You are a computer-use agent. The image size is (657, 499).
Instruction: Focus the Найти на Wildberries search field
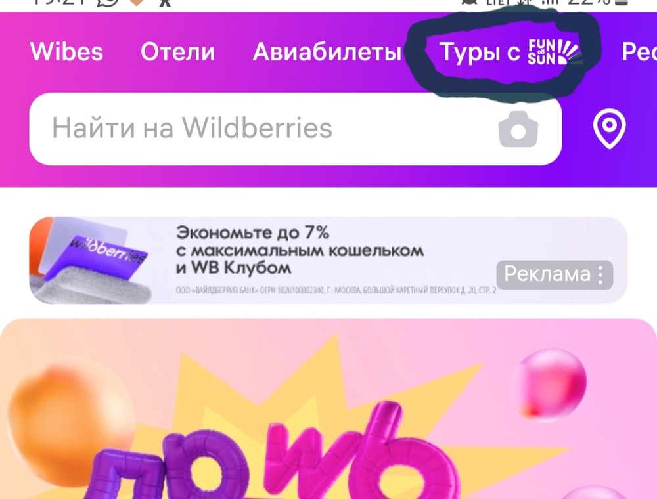[296, 129]
